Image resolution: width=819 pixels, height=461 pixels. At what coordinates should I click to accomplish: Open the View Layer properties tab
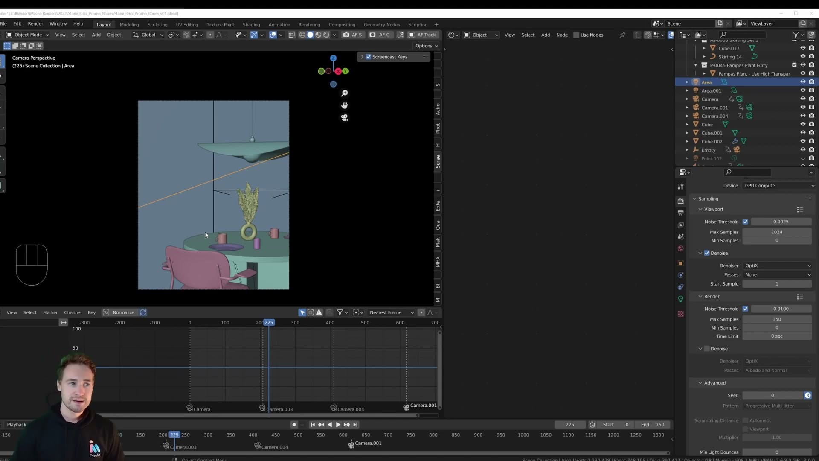pyautogui.click(x=681, y=225)
